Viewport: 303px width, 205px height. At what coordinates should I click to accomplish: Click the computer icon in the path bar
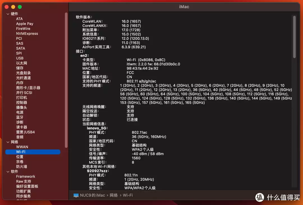pyautogui.click(x=76, y=195)
